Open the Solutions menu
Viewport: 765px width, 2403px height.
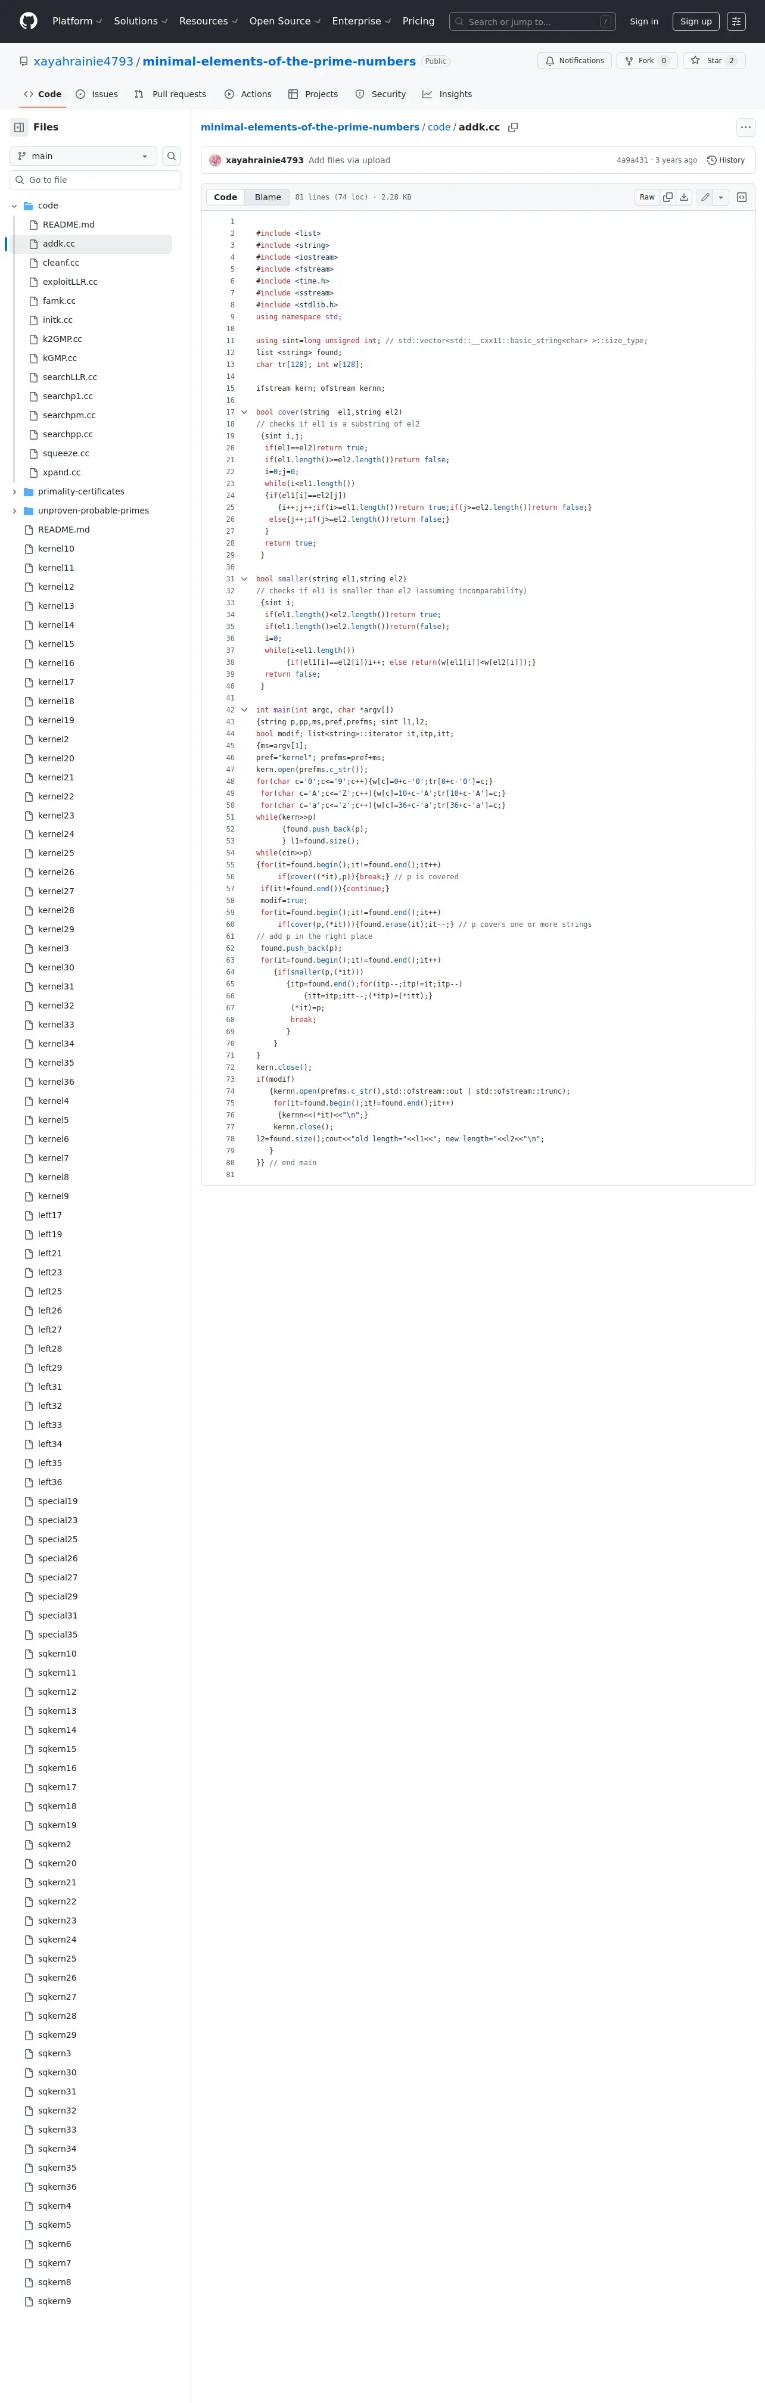point(140,20)
